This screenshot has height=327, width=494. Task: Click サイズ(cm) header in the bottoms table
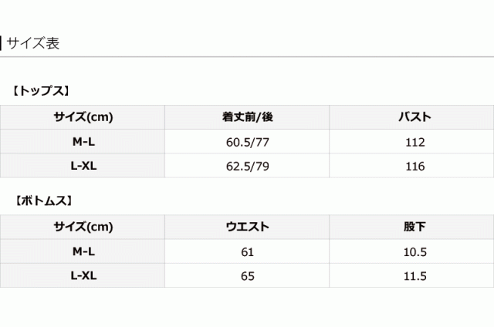coord(83,228)
